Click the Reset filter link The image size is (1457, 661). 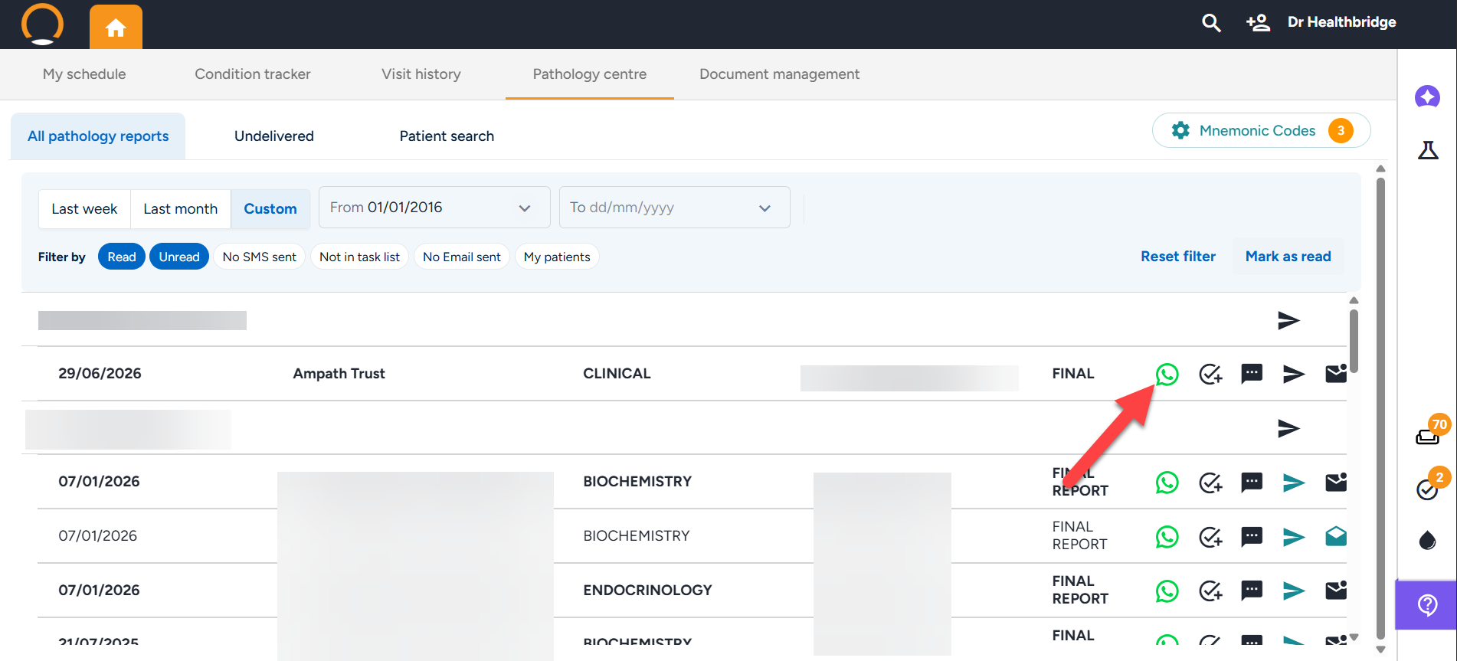1178,257
